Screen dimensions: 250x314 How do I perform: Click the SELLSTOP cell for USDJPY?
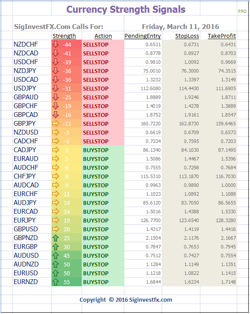(103, 88)
